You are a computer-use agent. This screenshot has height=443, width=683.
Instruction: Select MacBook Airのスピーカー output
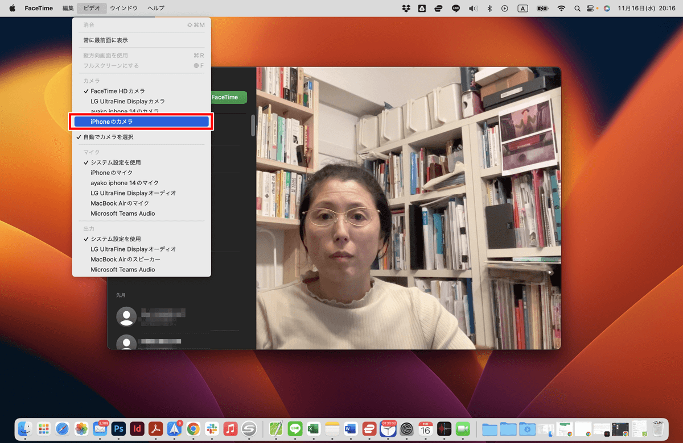click(141, 260)
